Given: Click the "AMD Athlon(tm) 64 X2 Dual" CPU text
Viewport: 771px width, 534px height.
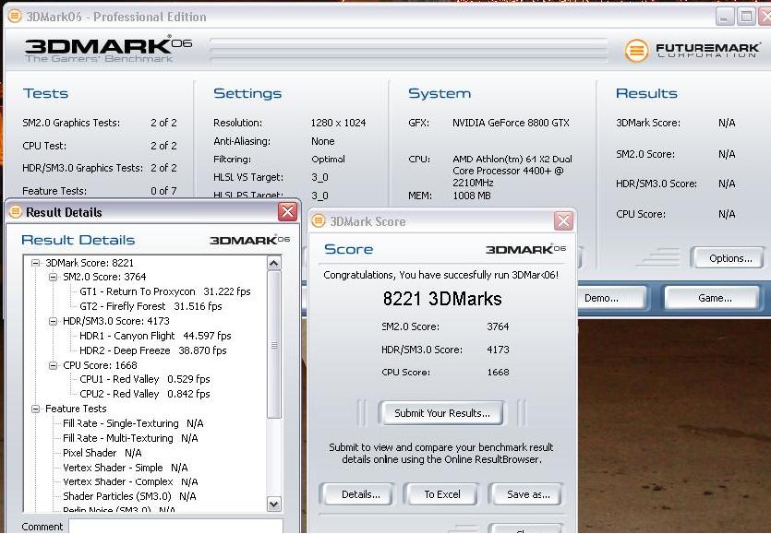Looking at the screenshot, I should click(512, 160).
